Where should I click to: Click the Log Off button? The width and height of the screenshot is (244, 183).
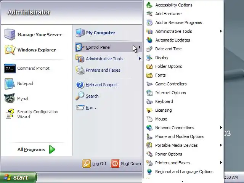[x=95, y=164]
